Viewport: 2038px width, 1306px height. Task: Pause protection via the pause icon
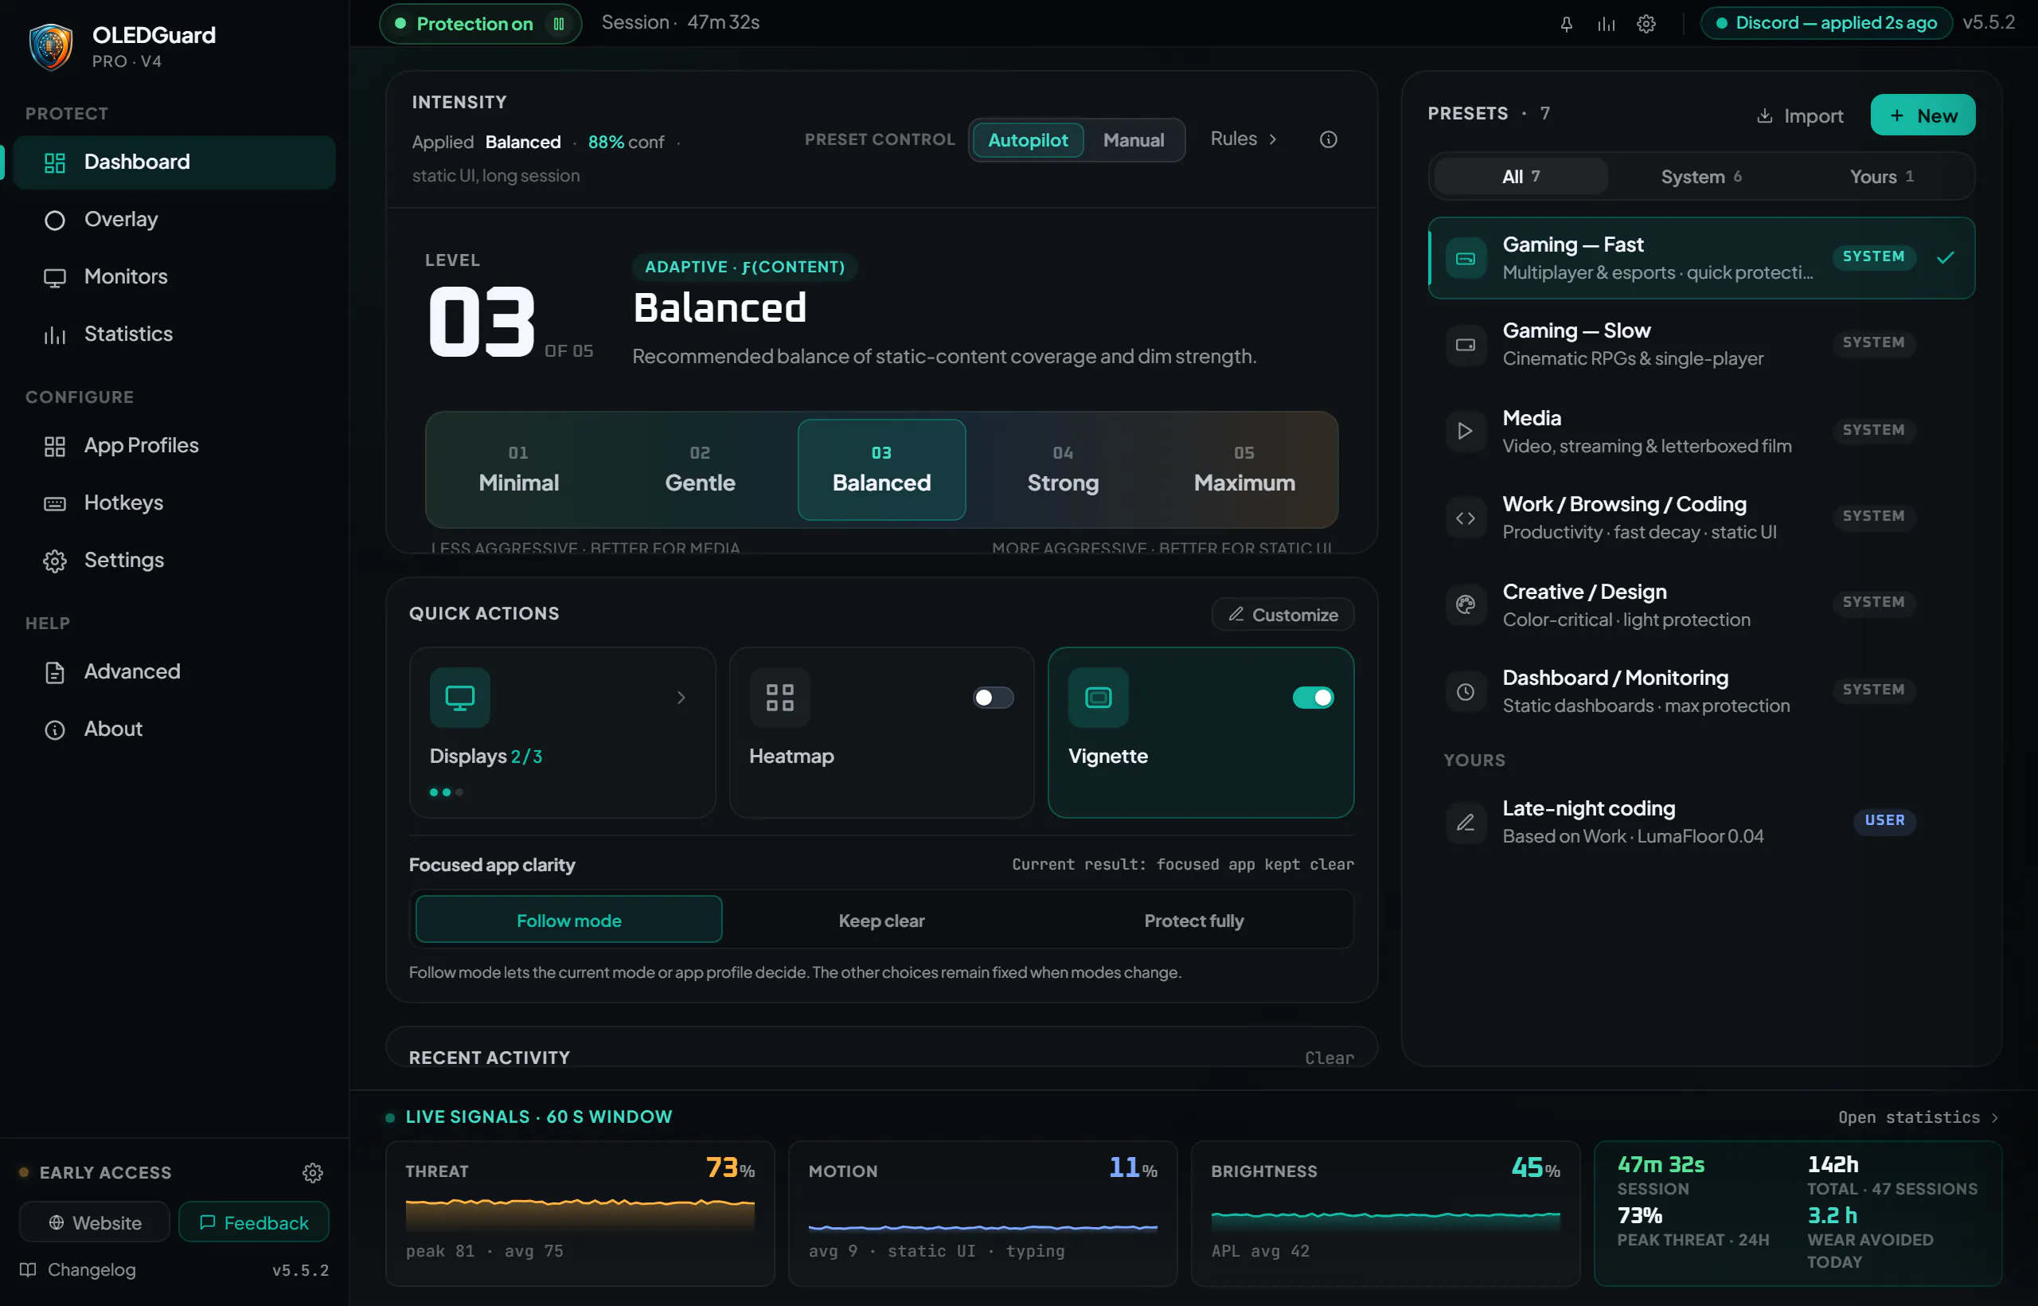[x=559, y=24]
